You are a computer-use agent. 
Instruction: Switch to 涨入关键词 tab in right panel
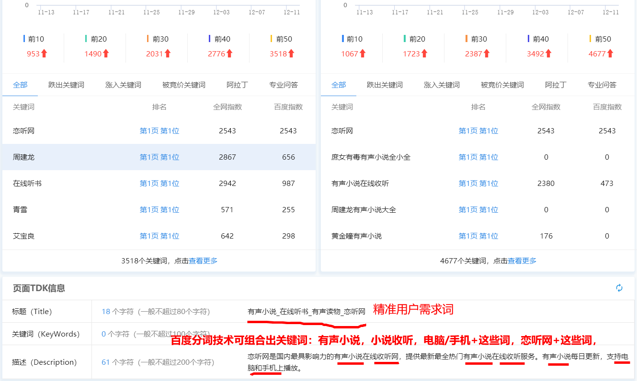coord(442,85)
